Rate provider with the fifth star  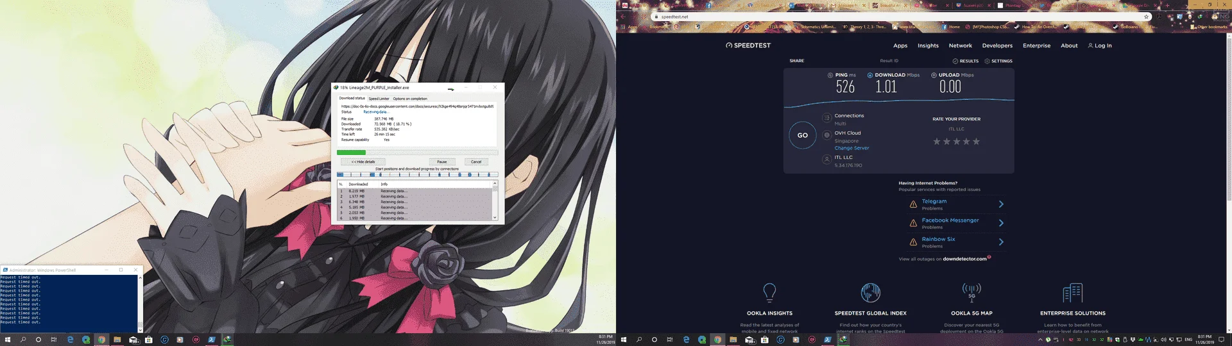click(976, 142)
